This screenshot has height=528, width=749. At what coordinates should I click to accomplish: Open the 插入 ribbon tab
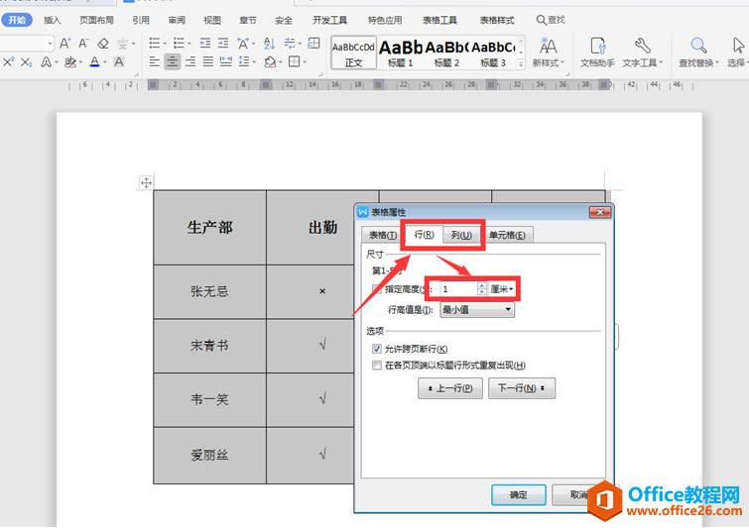pyautogui.click(x=52, y=20)
